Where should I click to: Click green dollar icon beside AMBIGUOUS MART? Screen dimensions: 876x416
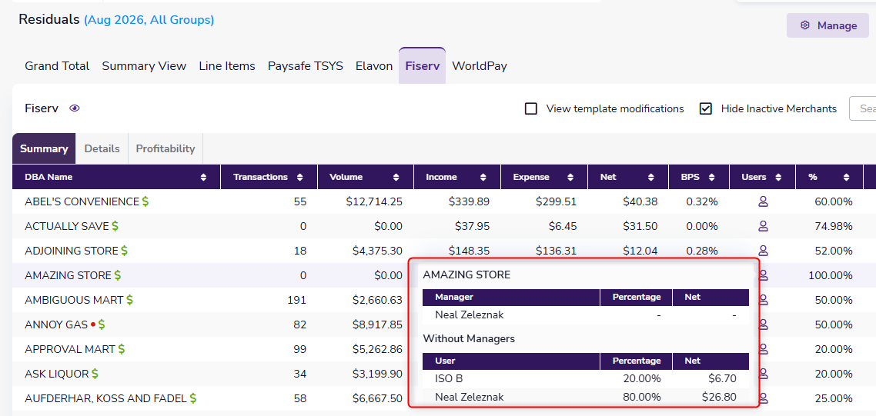(x=129, y=300)
